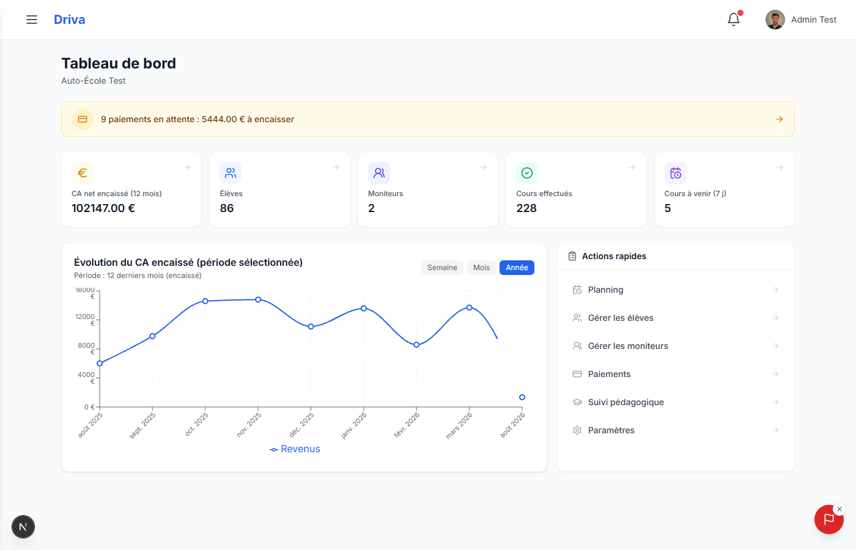Open the Admin Test account menu
856x550 pixels.
(801, 20)
